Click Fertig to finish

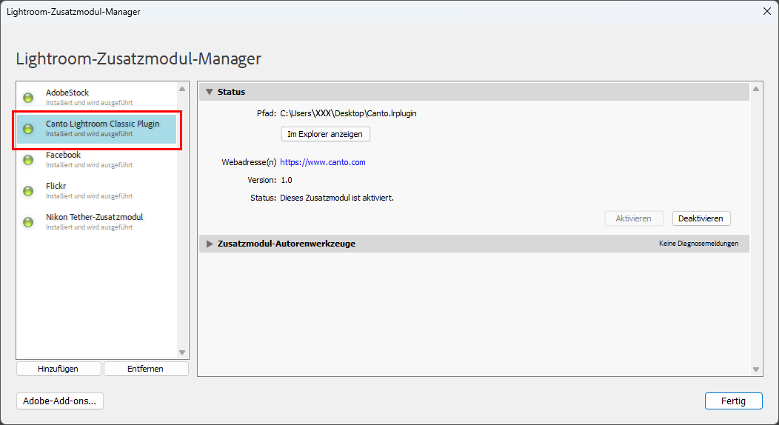coord(733,401)
